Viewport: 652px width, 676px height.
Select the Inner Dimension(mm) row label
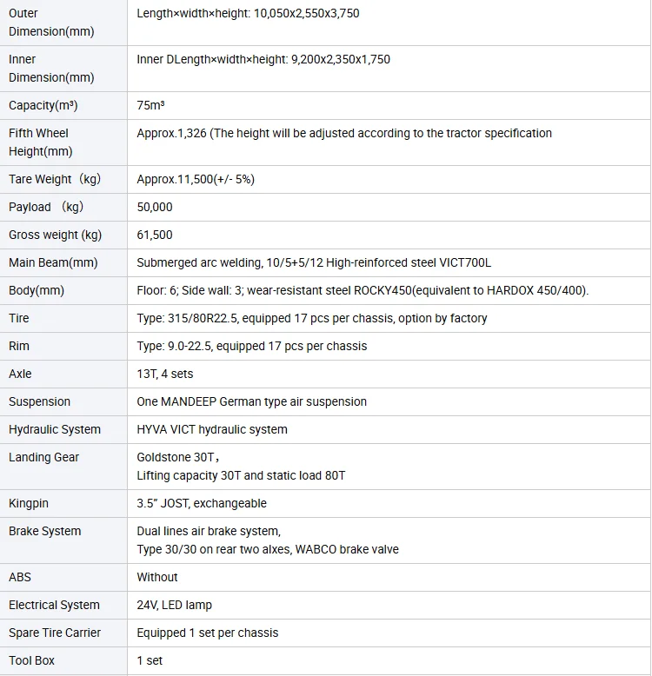point(51,69)
